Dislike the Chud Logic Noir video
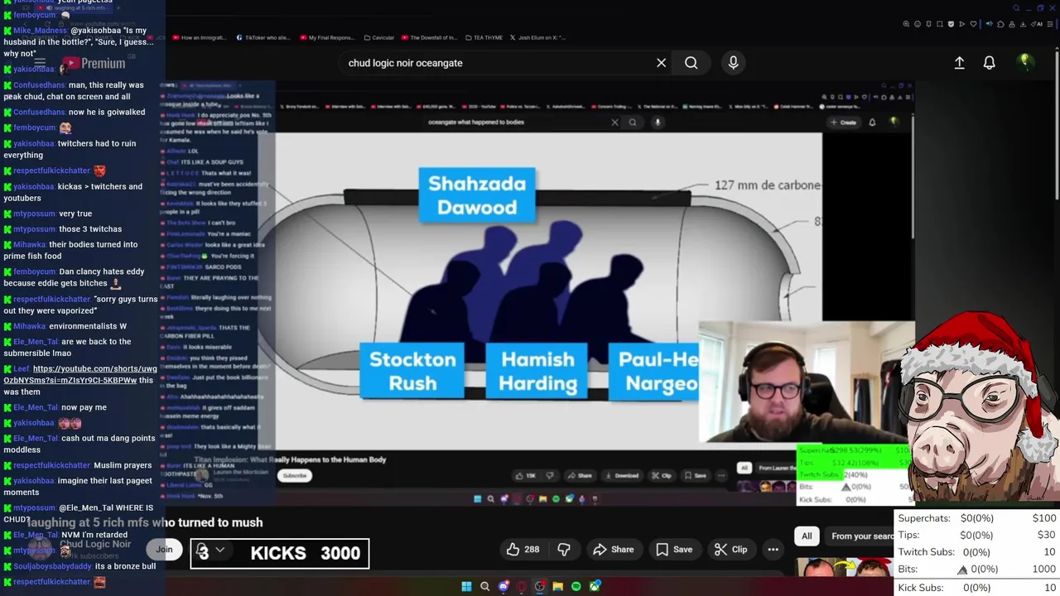Screen dimensions: 1060x596 (x=564, y=549)
